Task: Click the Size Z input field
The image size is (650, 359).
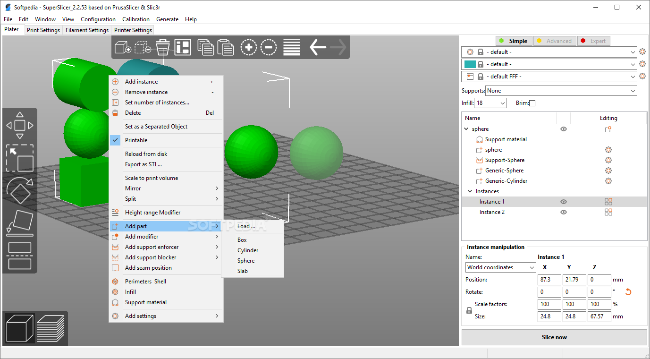Action: (599, 316)
